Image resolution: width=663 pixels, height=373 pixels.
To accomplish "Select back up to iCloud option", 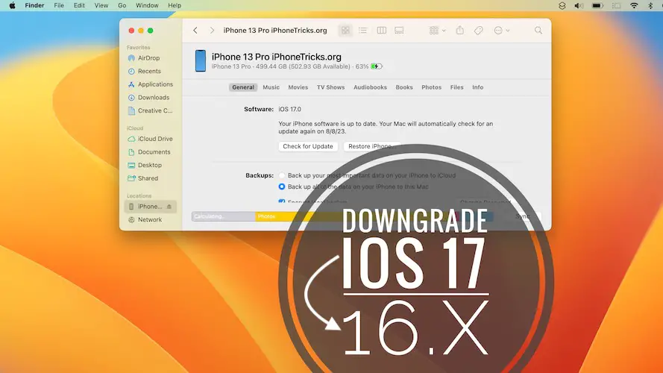I will (x=282, y=175).
